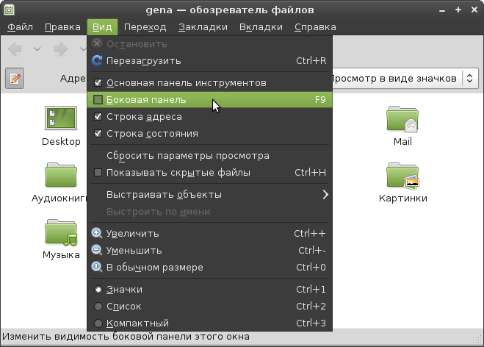
Task: Uncheck Строка состояния
Action: coord(98,134)
